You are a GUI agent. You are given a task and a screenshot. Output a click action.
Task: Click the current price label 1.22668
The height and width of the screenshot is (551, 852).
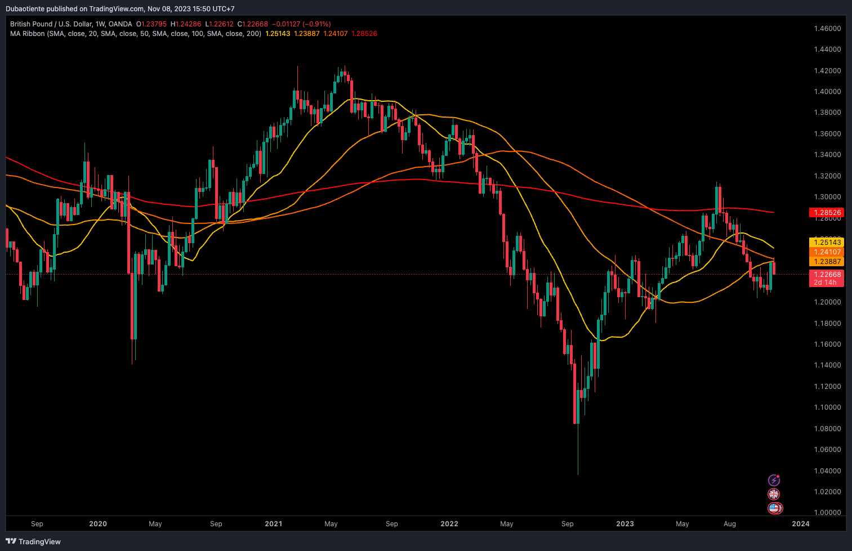[827, 275]
